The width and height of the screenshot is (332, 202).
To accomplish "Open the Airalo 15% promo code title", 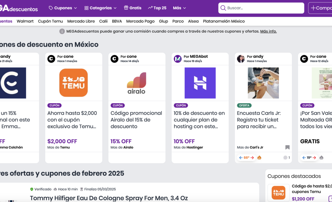I will pyautogui.click(x=136, y=120).
